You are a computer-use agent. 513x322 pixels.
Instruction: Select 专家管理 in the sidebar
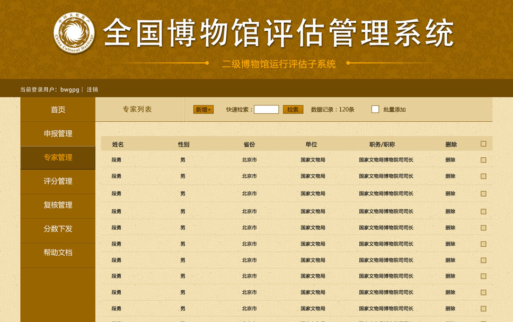(x=58, y=157)
